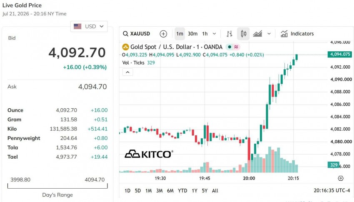Select the candlestick chart style icon
The height and width of the screenshot is (202, 354).
(243, 34)
